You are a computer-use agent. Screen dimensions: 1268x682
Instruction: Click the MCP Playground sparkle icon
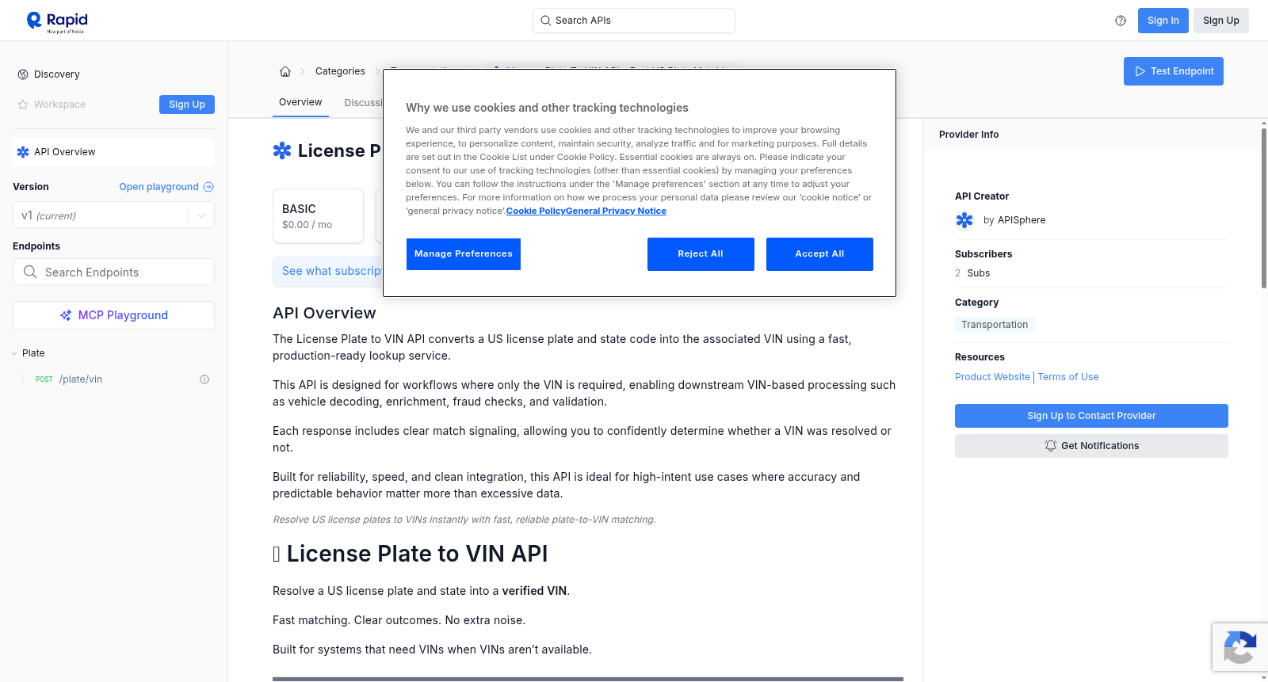[x=66, y=315]
